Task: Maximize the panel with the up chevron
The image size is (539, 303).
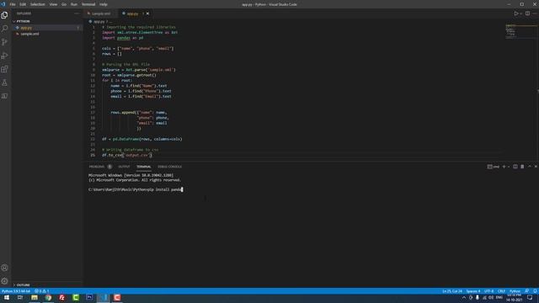Action: [x=530, y=167]
